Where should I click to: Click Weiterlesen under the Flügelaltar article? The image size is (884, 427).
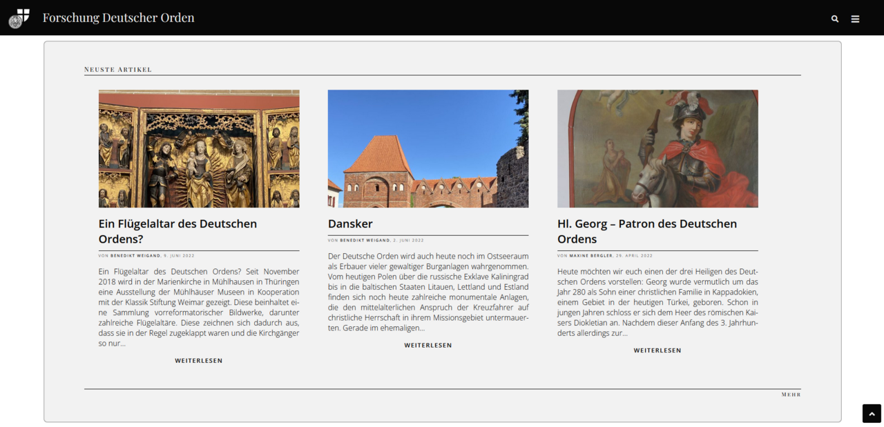199,361
